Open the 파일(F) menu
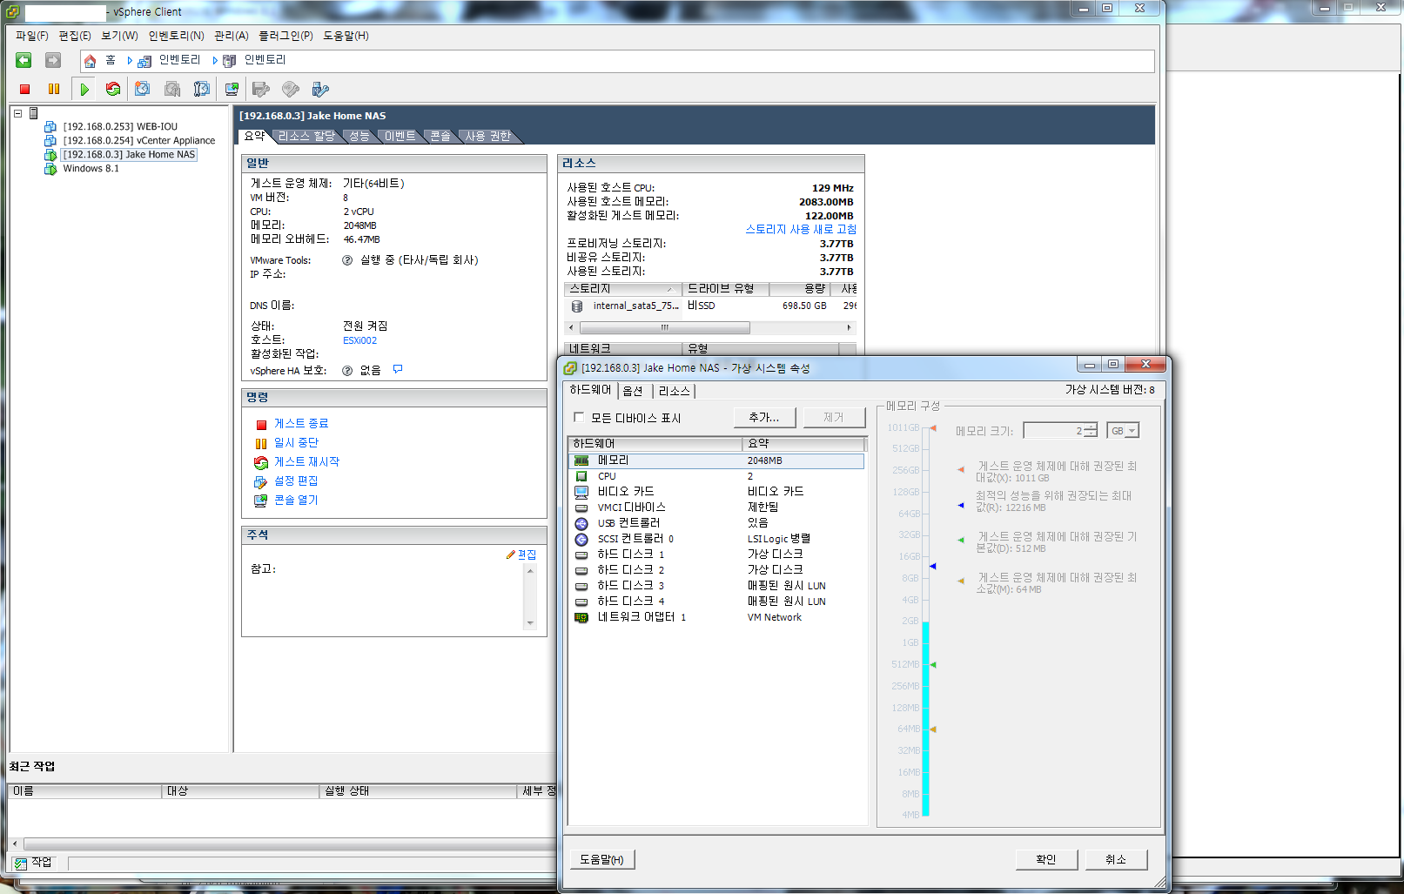This screenshot has height=894, width=1404. click(32, 36)
